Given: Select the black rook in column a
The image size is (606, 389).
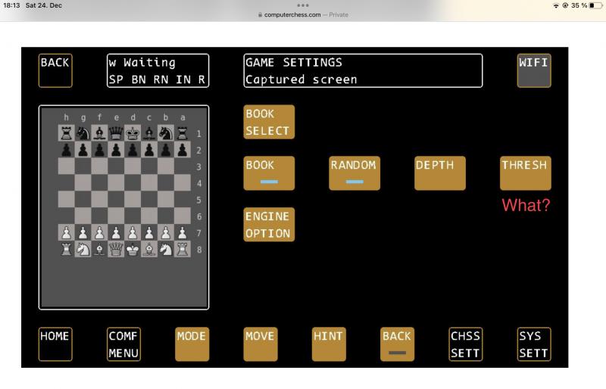Looking at the screenshot, I should pyautogui.click(x=183, y=133).
